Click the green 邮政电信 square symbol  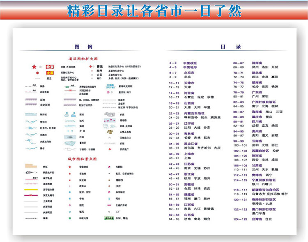[70, 218]
